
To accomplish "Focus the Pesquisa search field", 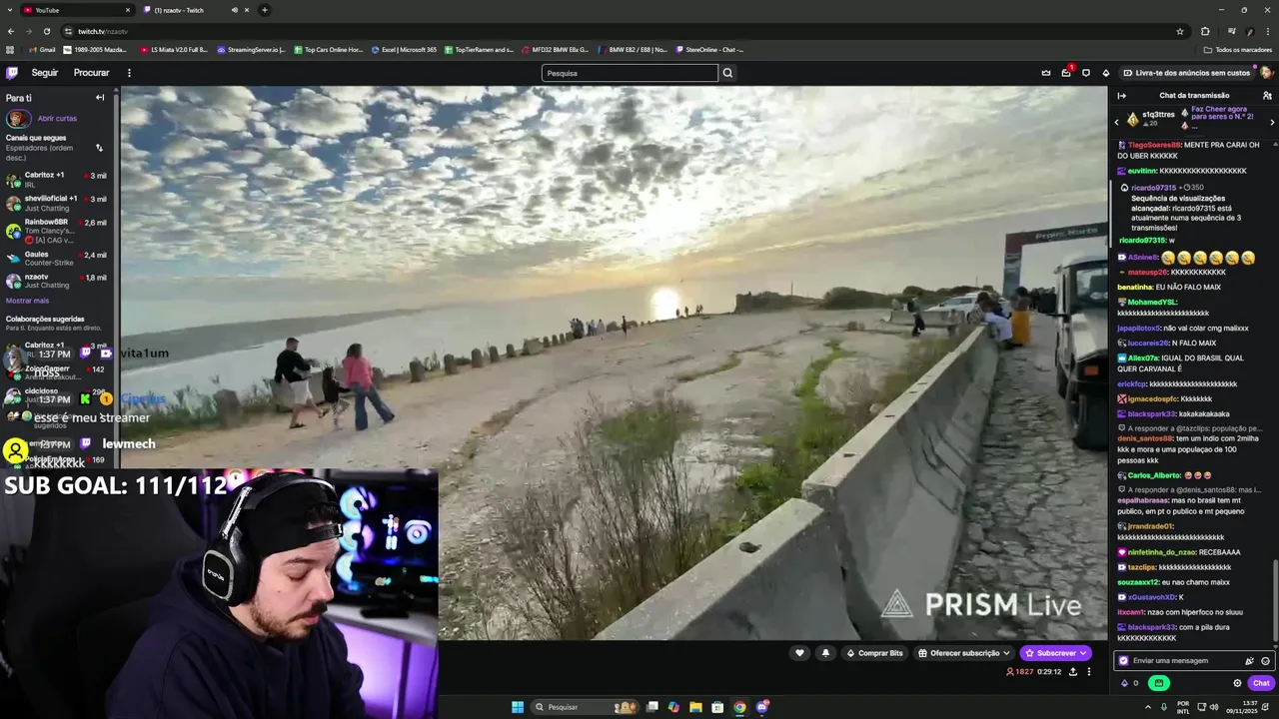I will [630, 73].
